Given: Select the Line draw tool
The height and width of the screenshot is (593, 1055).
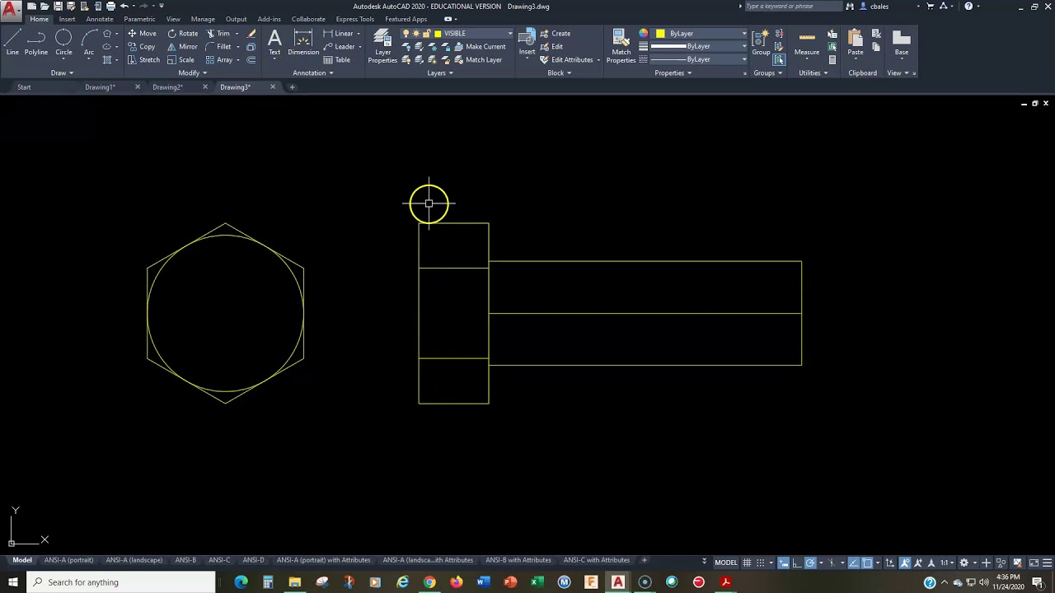Looking at the screenshot, I should (12, 43).
